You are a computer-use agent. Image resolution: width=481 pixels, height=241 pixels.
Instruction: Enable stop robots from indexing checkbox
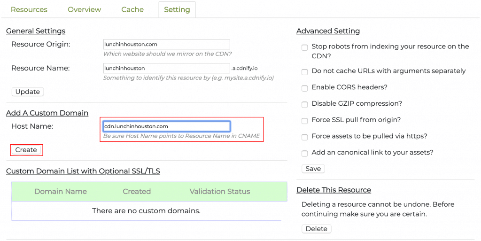pyautogui.click(x=304, y=47)
